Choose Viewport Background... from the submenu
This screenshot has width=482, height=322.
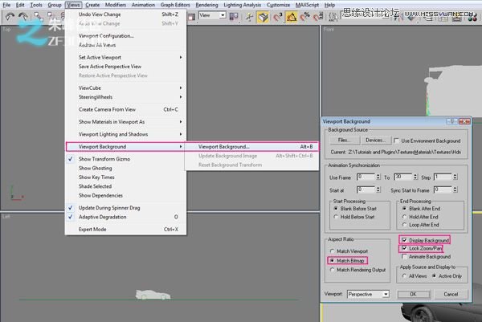(224, 147)
